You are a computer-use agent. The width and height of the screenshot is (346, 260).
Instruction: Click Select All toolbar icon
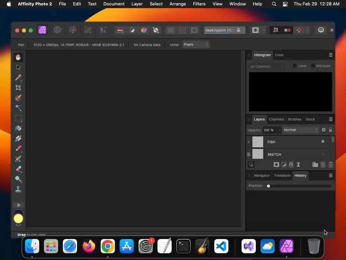coord(171,30)
